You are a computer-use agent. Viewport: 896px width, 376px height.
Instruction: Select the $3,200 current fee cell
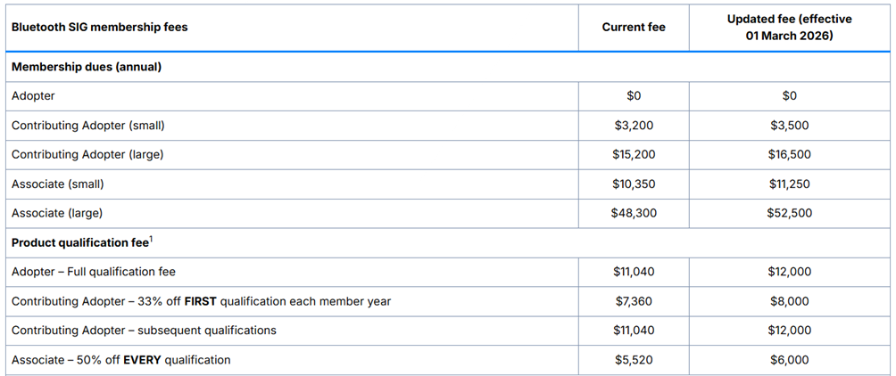coord(634,126)
